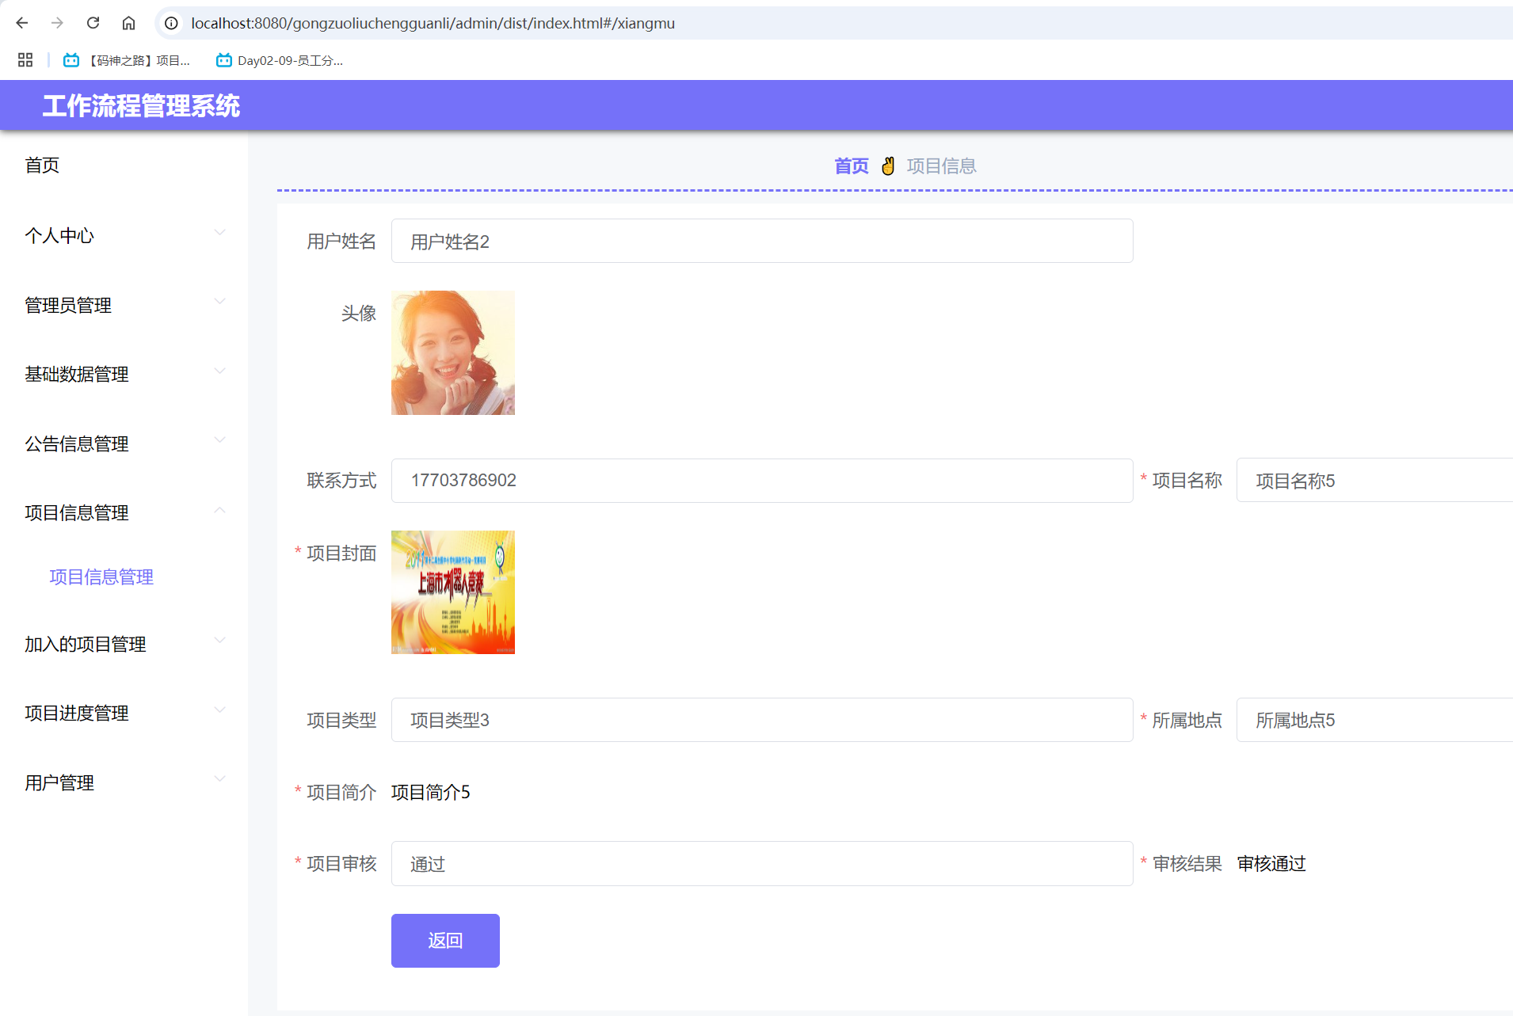The width and height of the screenshot is (1513, 1016).
Task: Reload the current page
Action: click(93, 23)
